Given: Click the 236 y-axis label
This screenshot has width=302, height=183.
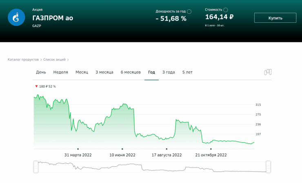Looking at the screenshot, I should [x=258, y=124].
